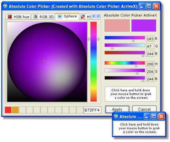Click the R value field showing 183

click(150, 39)
